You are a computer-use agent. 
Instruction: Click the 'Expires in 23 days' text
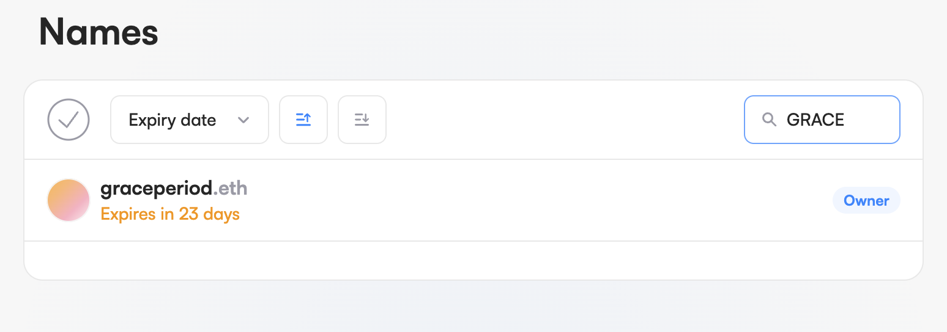click(170, 214)
